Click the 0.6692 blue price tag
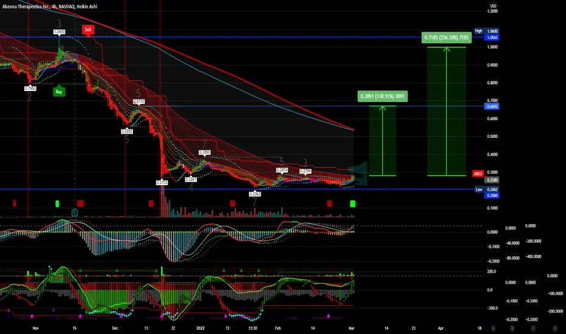 (x=492, y=106)
